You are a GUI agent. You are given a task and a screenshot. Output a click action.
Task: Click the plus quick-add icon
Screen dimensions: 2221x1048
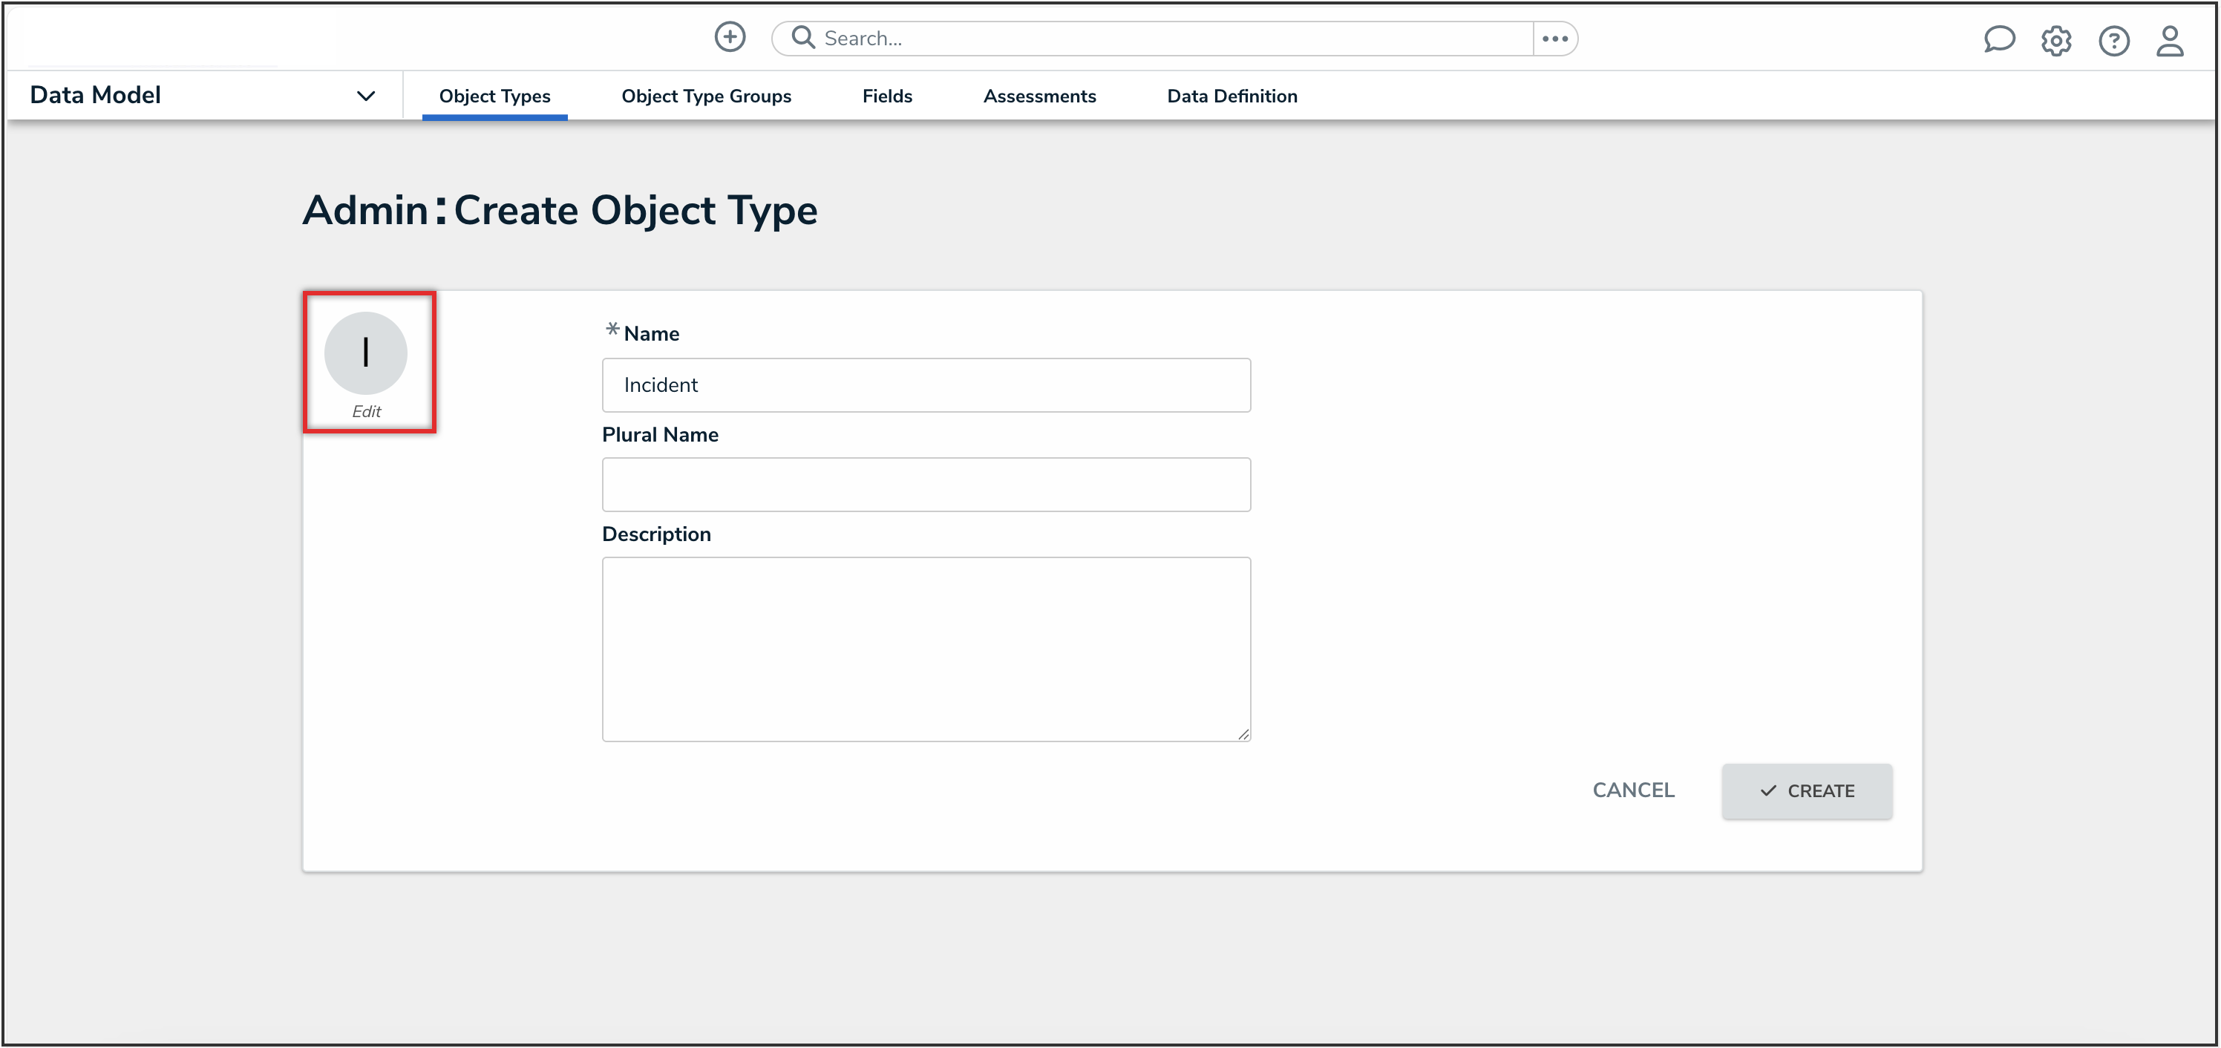730,37
